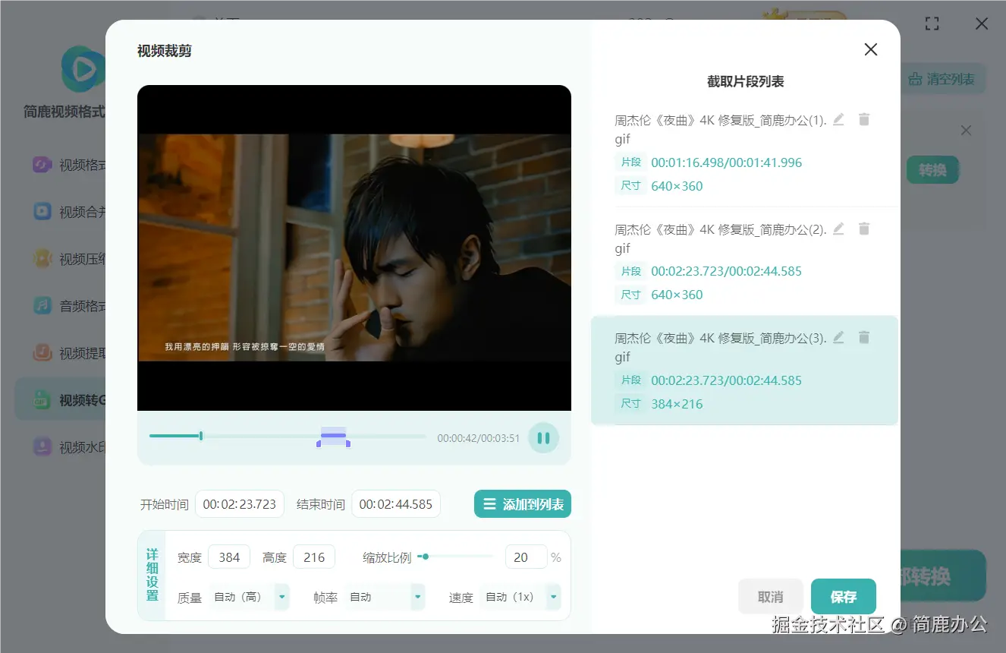Pause the video preview playback
Image resolution: width=1006 pixels, height=653 pixels.
click(543, 438)
